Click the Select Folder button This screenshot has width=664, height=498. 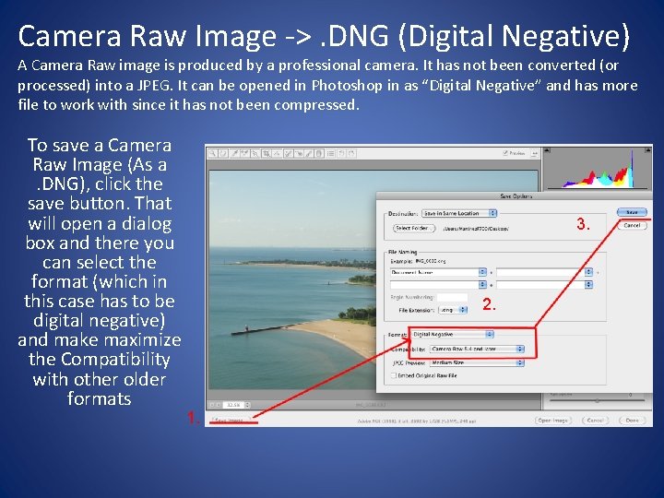[414, 229]
